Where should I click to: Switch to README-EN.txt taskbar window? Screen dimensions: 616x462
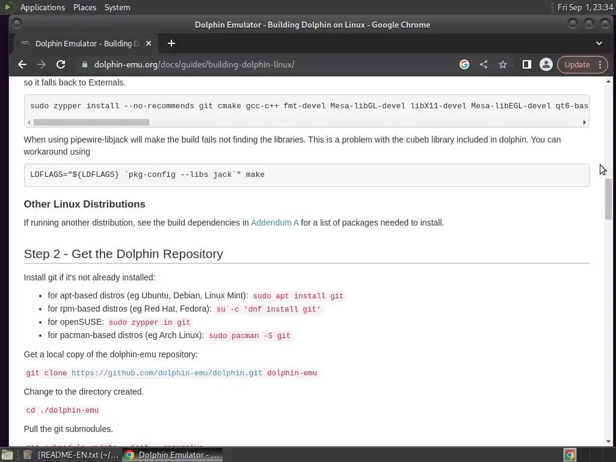(x=71, y=455)
